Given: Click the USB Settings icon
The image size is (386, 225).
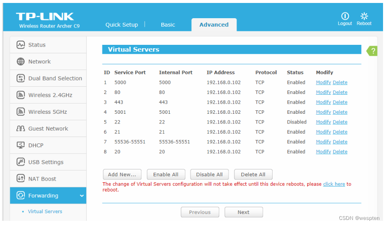Looking at the screenshot, I should click(21, 162).
